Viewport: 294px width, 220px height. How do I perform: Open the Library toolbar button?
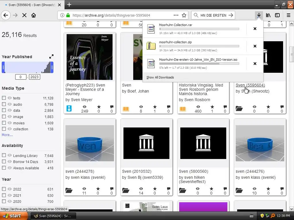point(268,15)
